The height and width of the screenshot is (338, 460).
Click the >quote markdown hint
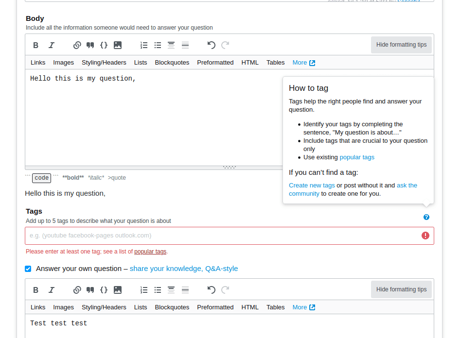pyautogui.click(x=117, y=178)
